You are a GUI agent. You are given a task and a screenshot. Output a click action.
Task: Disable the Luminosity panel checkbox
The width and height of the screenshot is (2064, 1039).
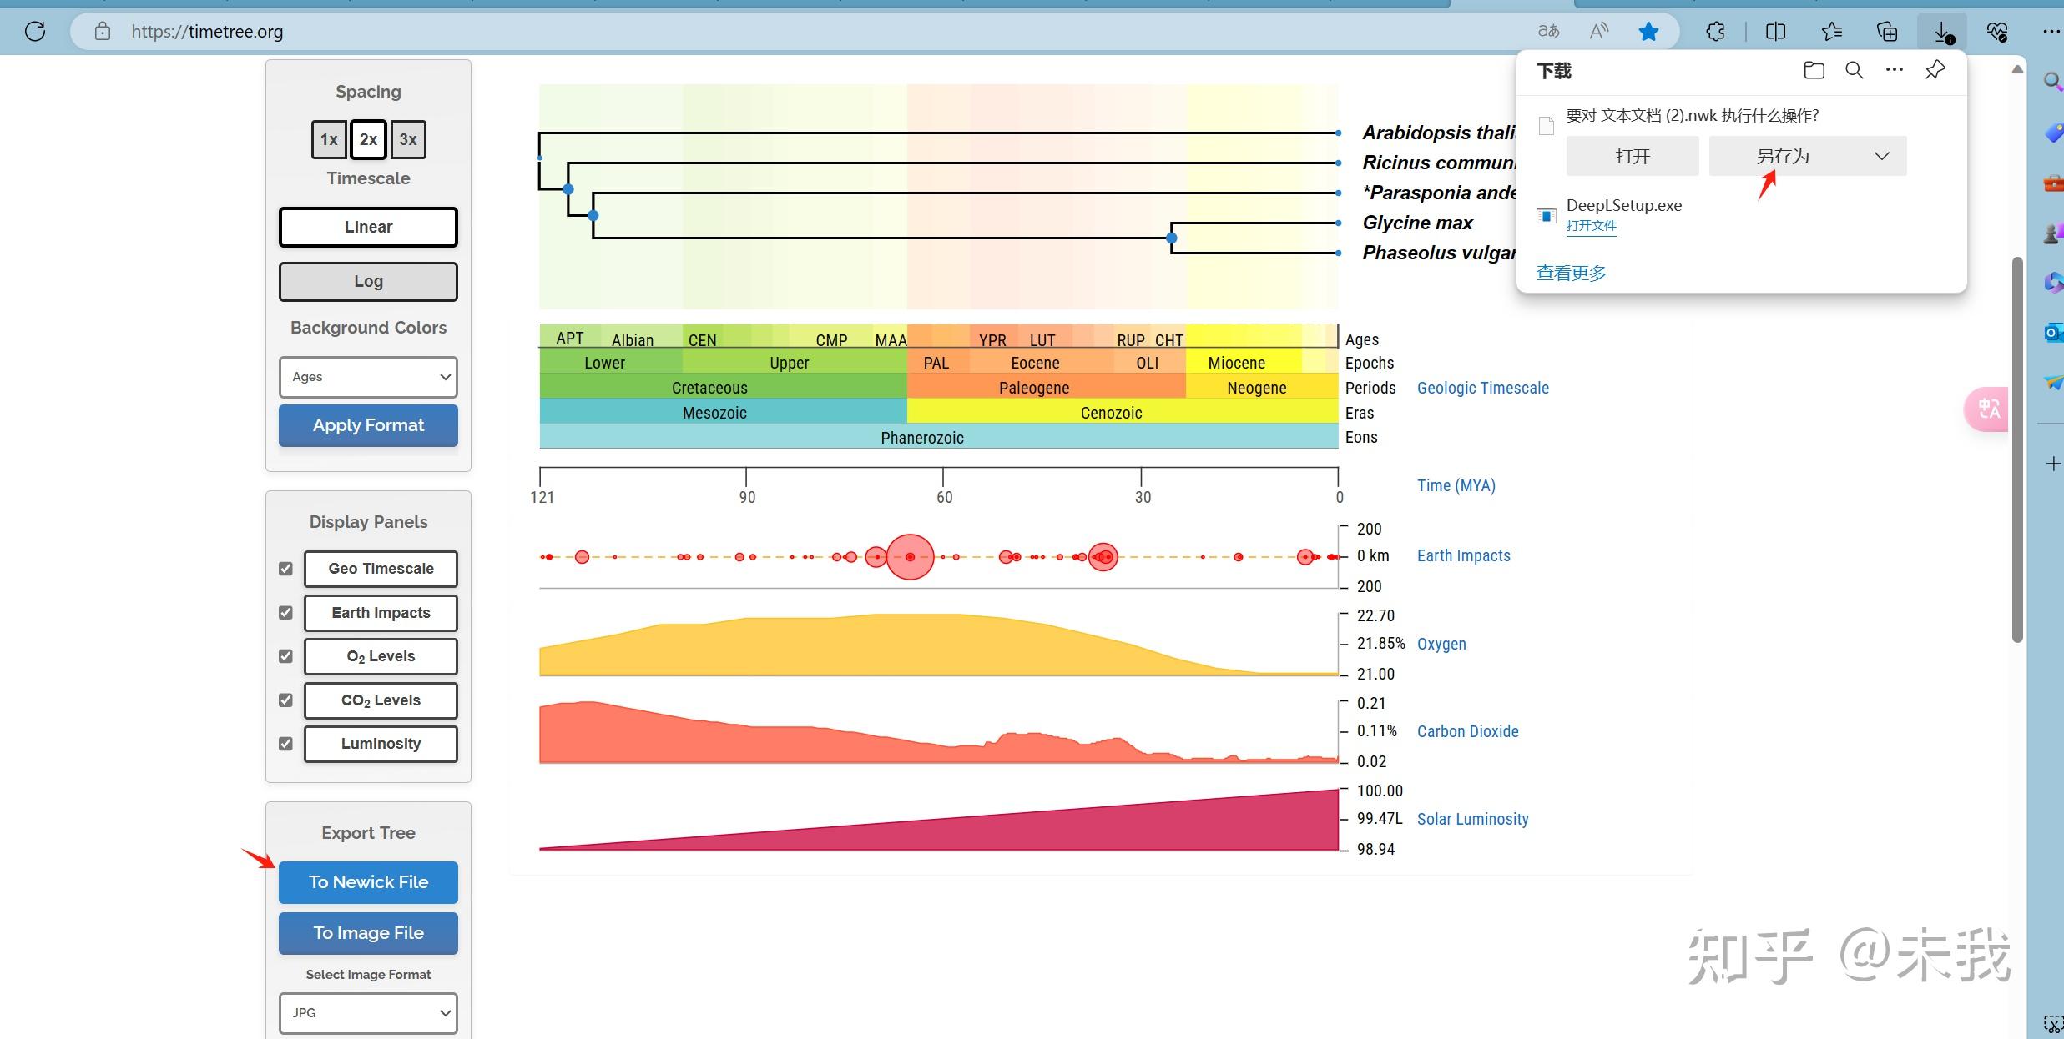285,744
